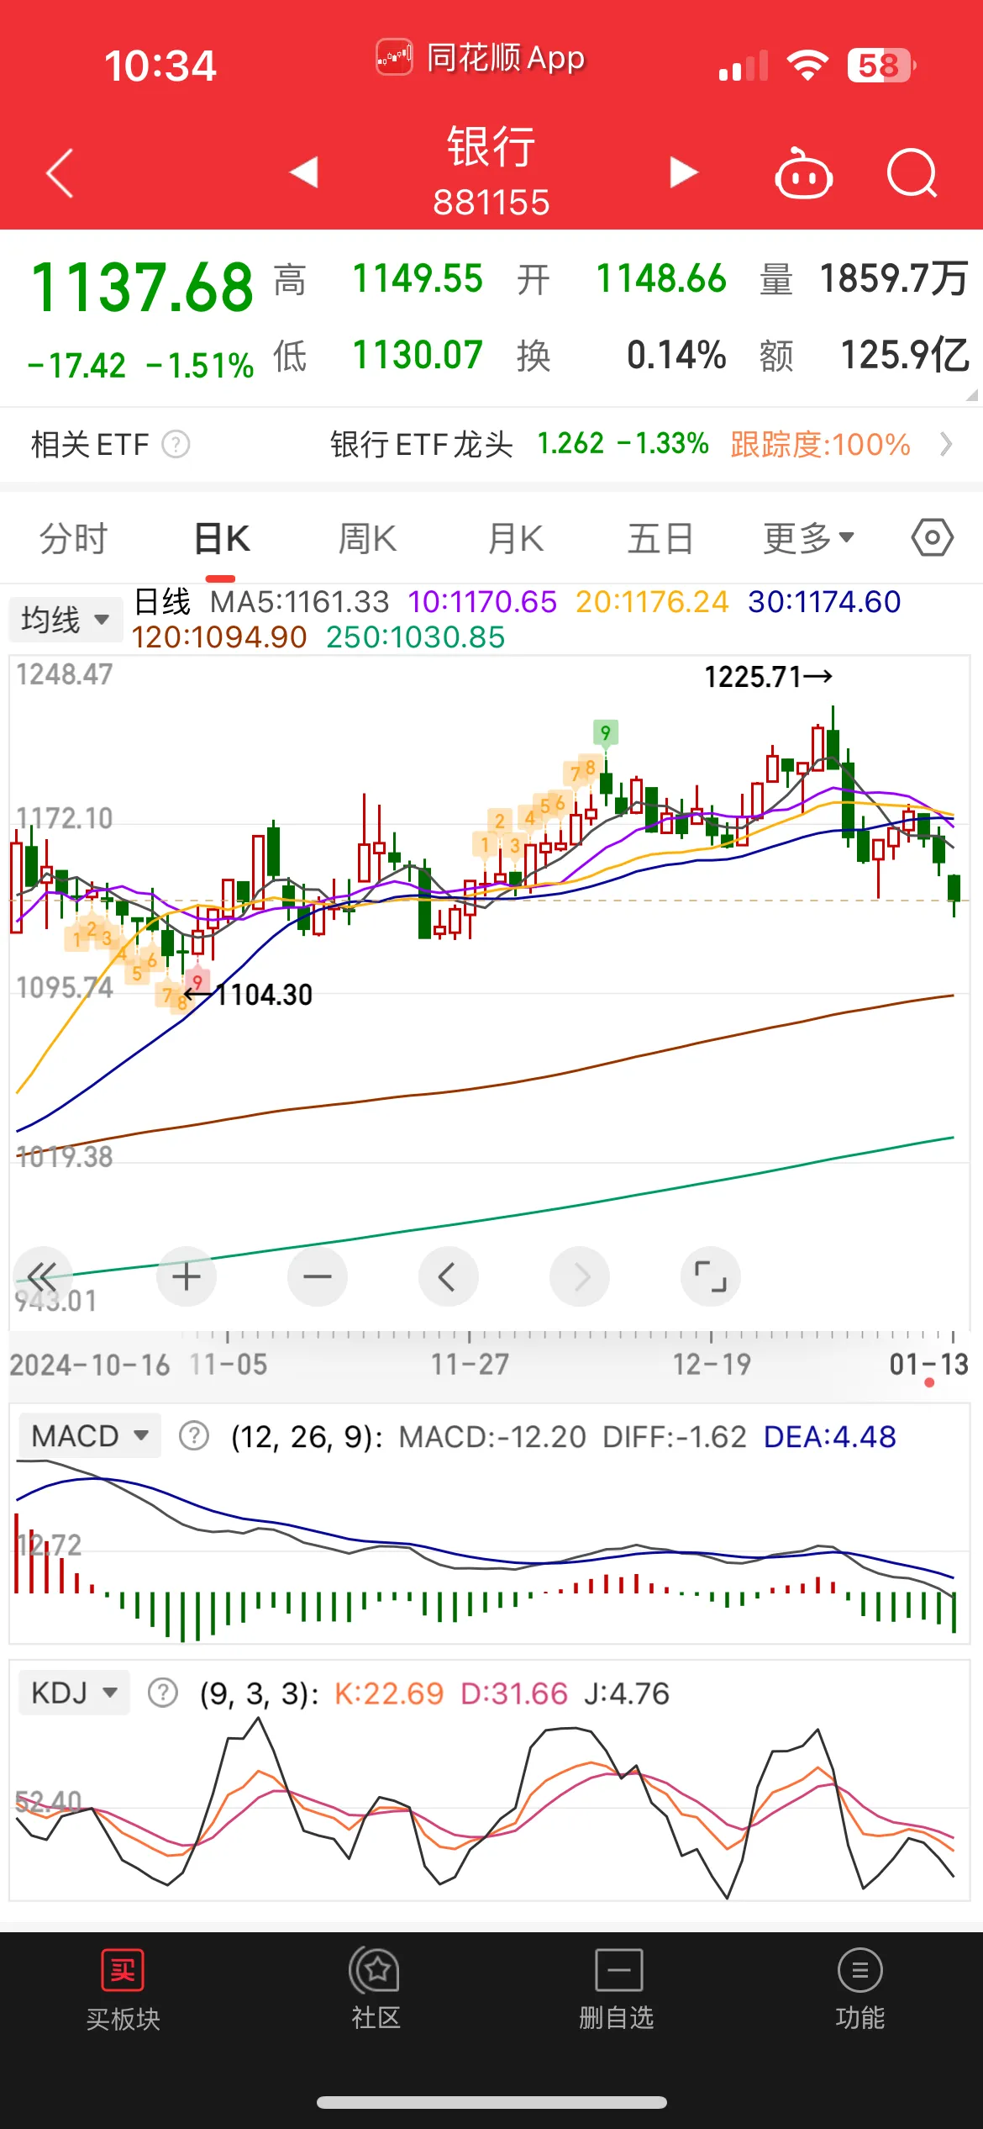The width and height of the screenshot is (983, 2129).
Task: Switch to 五日 chart tab
Action: coord(660,538)
